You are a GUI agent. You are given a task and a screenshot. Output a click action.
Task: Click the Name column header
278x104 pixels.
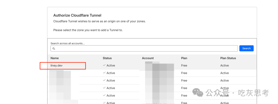(55, 58)
